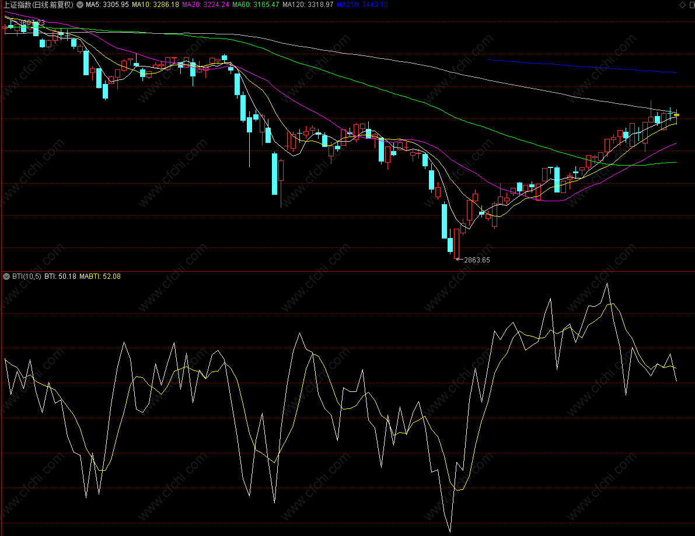The height and width of the screenshot is (536, 695).
Task: Click the MABTI: 52.08 value label
Action: pyautogui.click(x=100, y=276)
